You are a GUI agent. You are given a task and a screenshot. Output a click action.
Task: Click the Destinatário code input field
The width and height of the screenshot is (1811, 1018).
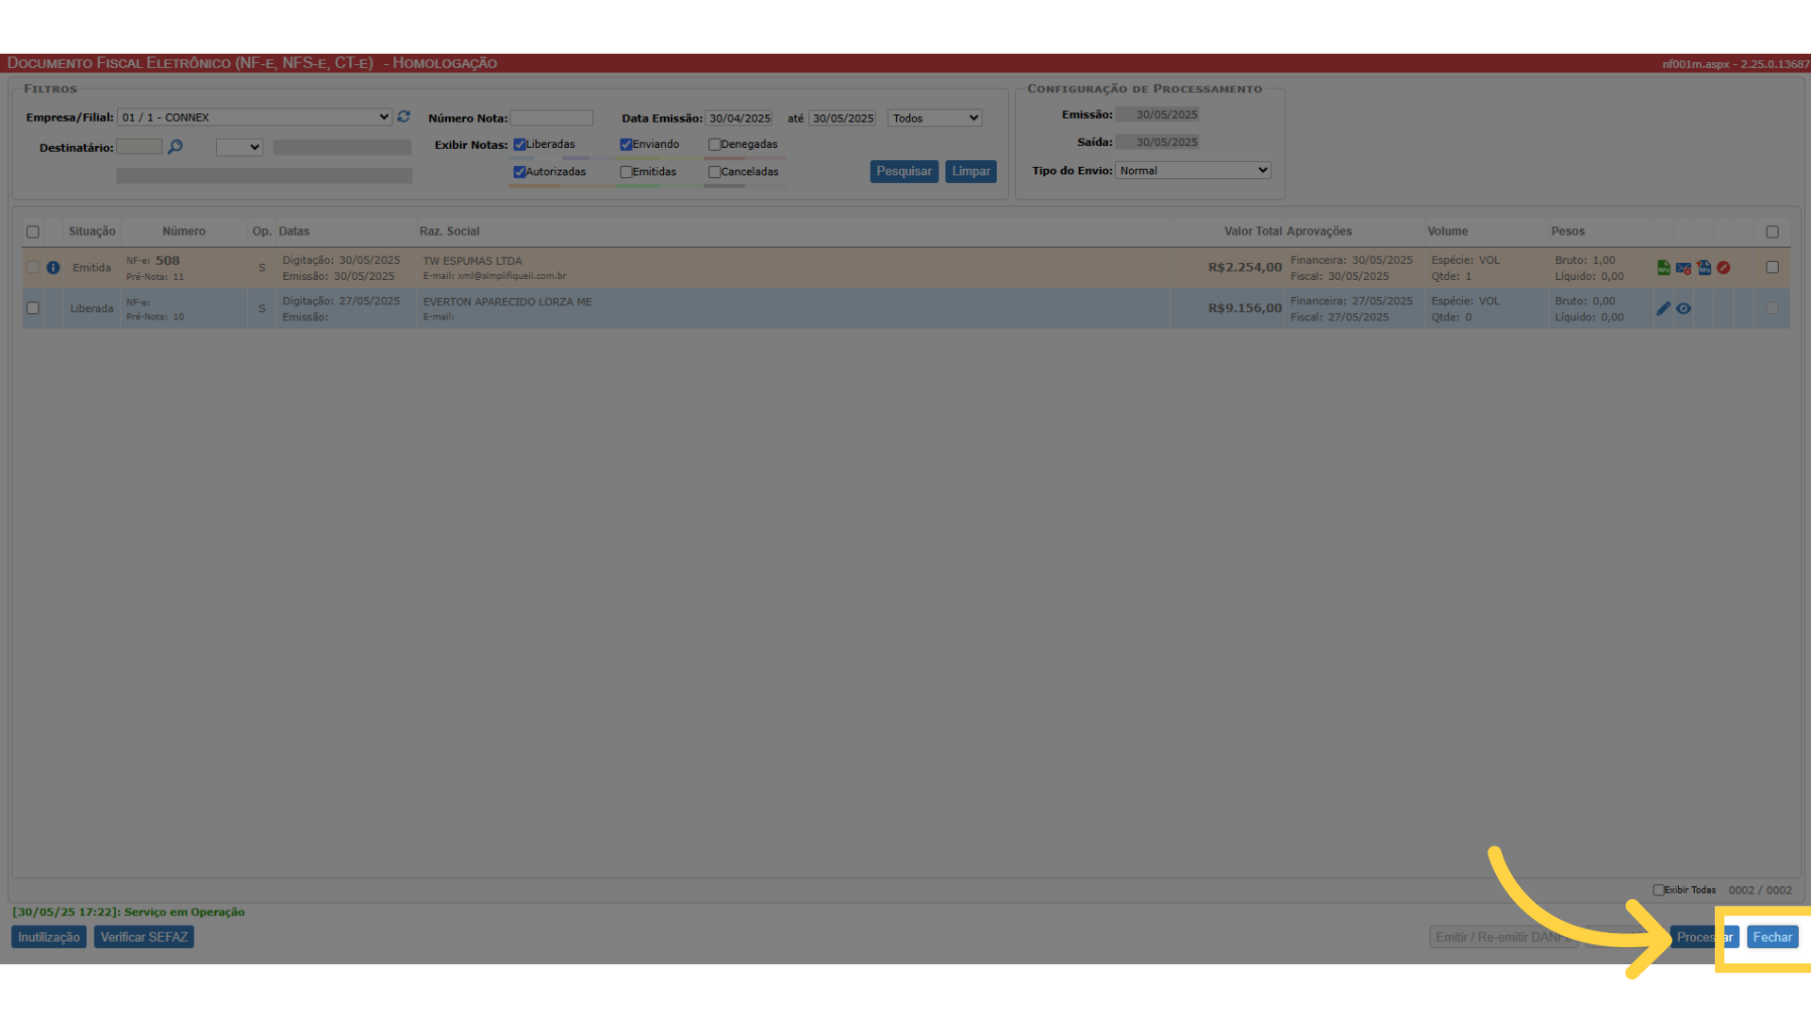(x=140, y=147)
